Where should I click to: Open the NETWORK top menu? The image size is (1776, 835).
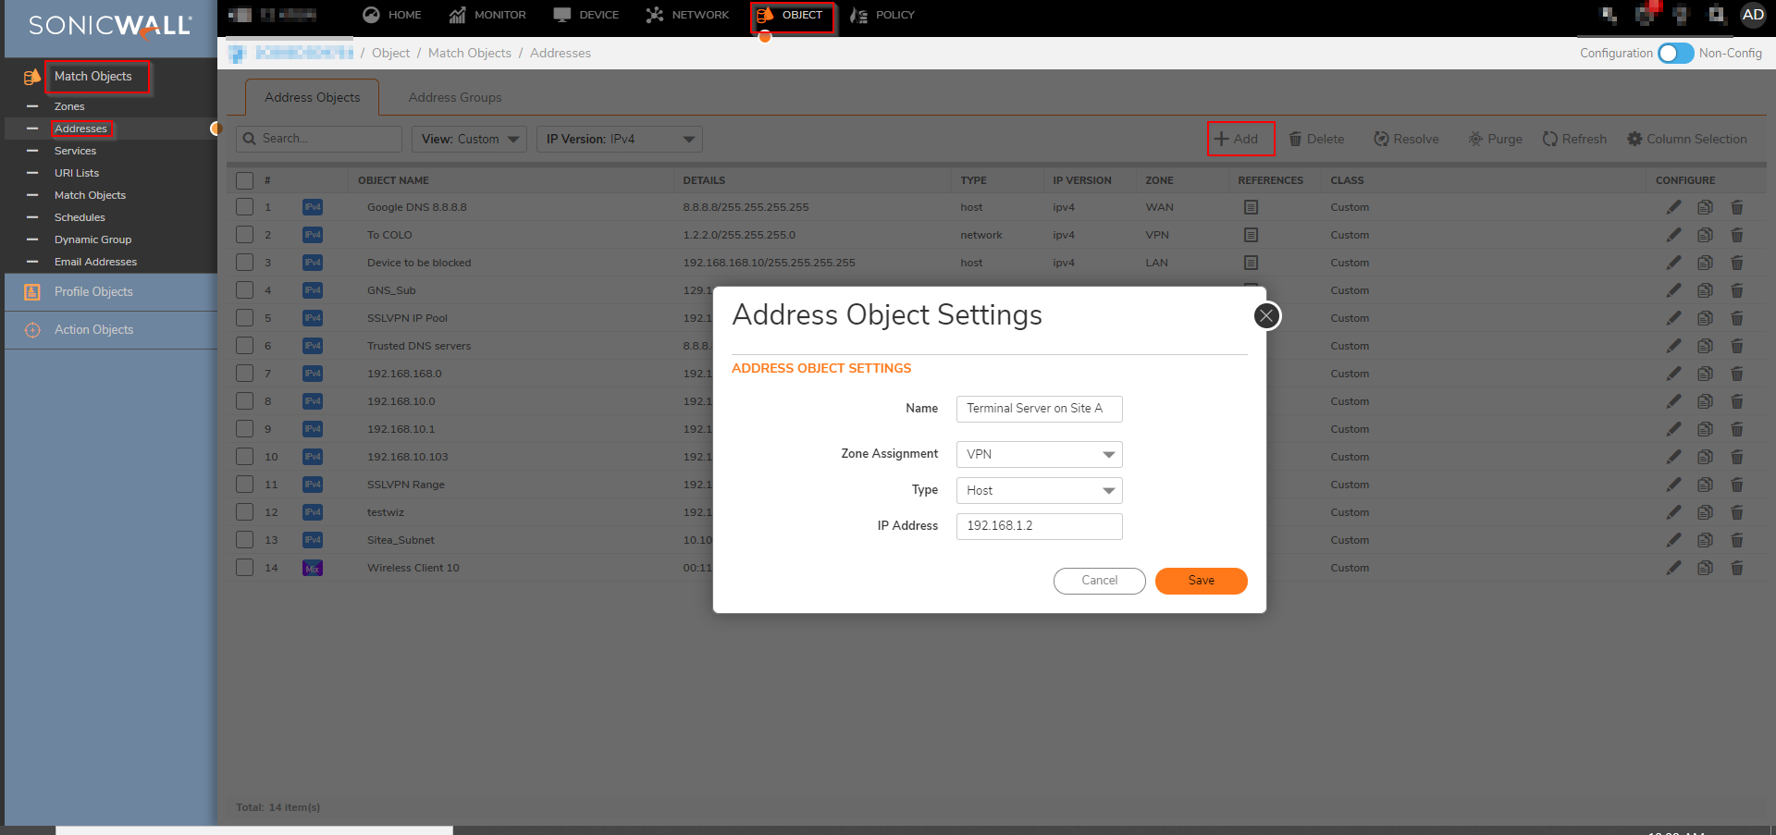[687, 15]
